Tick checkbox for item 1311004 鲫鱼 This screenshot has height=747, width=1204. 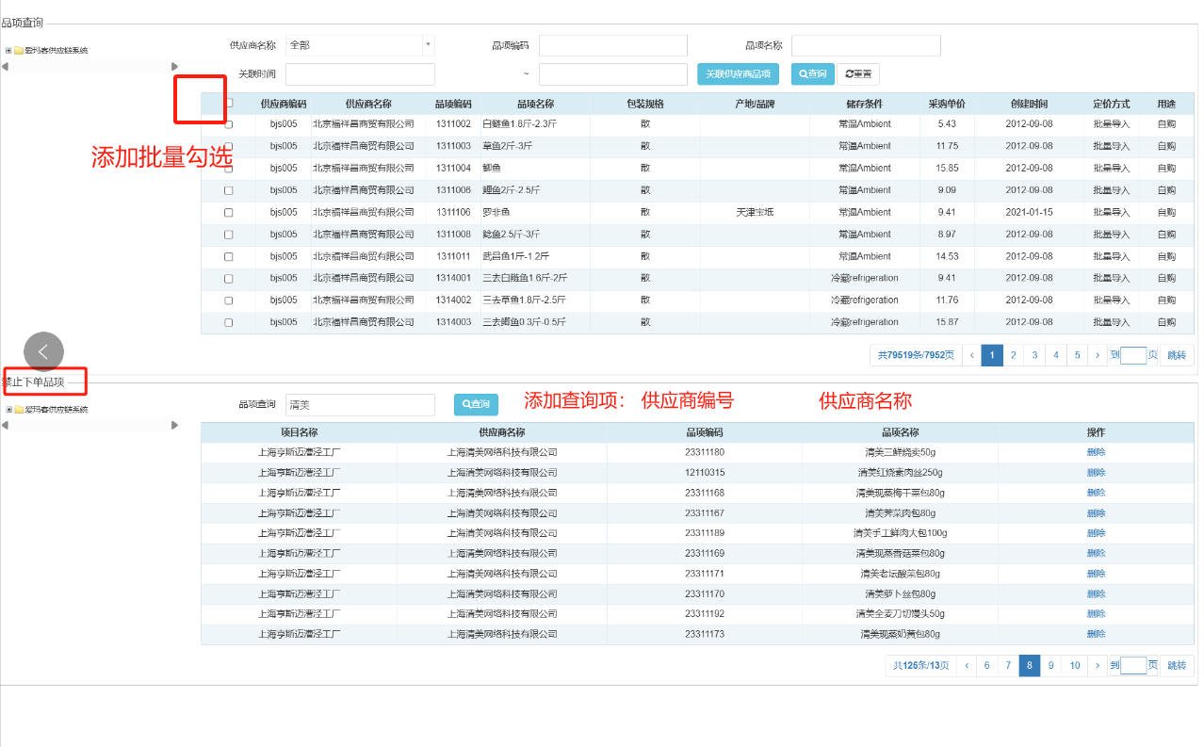point(228,169)
